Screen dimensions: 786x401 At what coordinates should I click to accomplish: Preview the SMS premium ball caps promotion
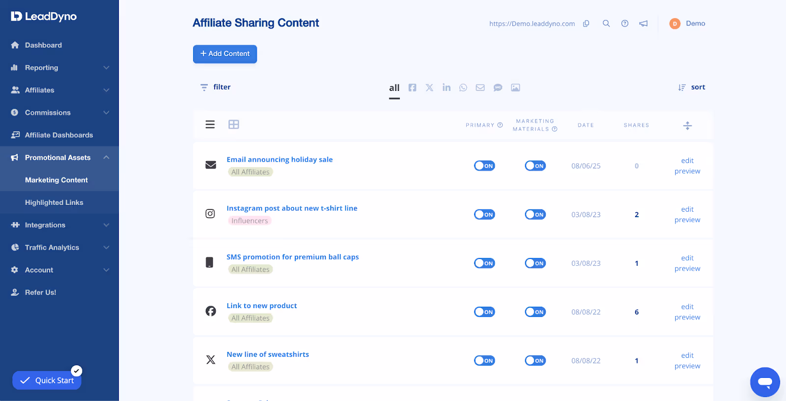tap(687, 269)
